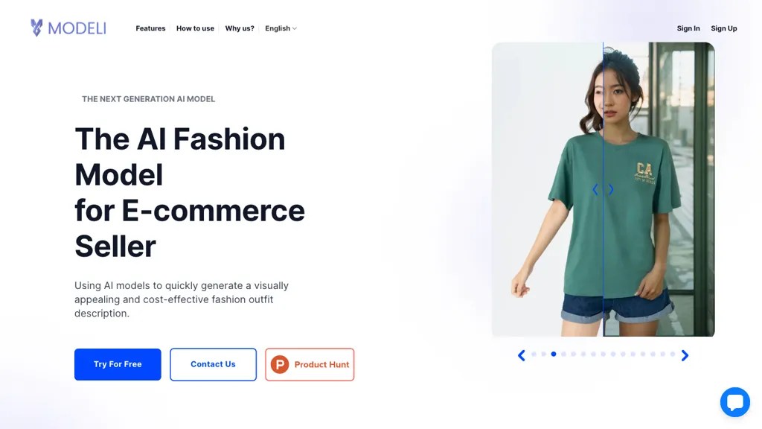
Task: Click the Sign In link
Action: click(688, 28)
